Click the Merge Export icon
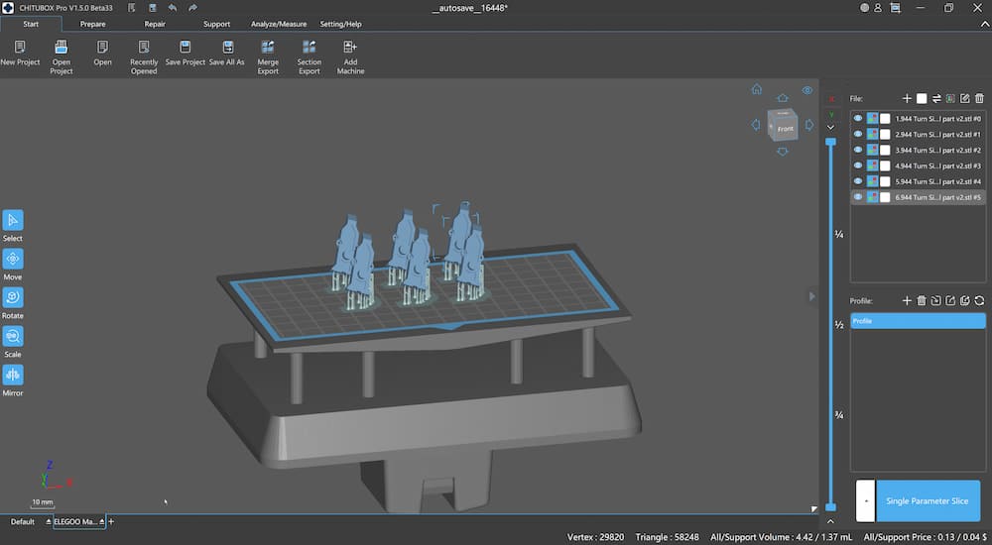 click(268, 47)
